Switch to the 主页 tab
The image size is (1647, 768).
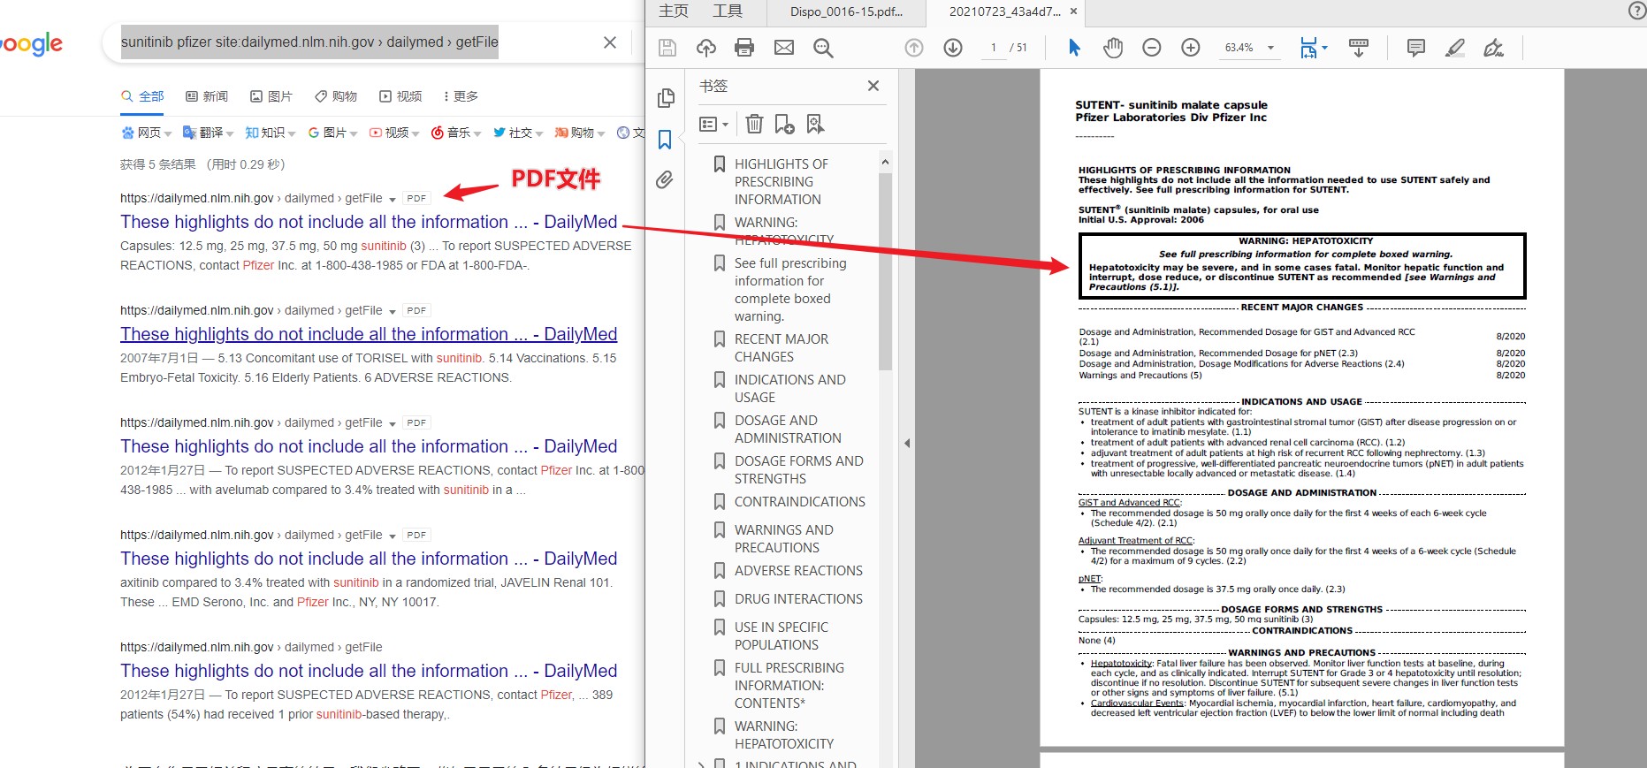(674, 11)
